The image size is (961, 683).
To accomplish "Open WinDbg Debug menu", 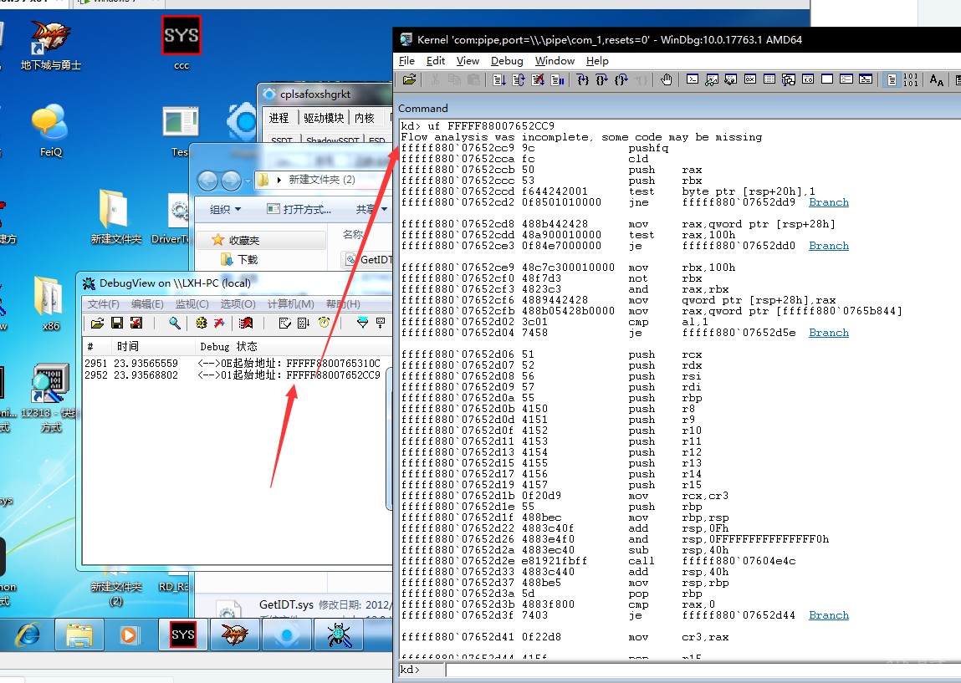I will tap(507, 61).
